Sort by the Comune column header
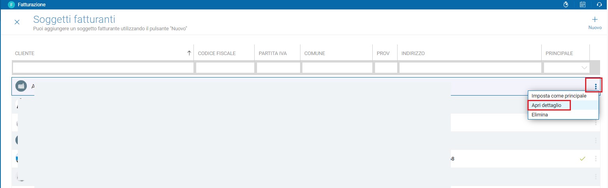This screenshot has width=608, height=188. coord(315,53)
